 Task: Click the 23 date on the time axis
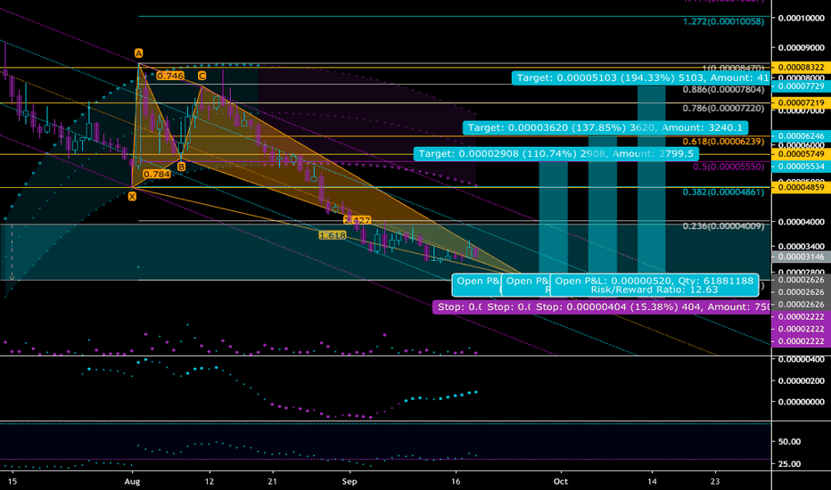715,481
